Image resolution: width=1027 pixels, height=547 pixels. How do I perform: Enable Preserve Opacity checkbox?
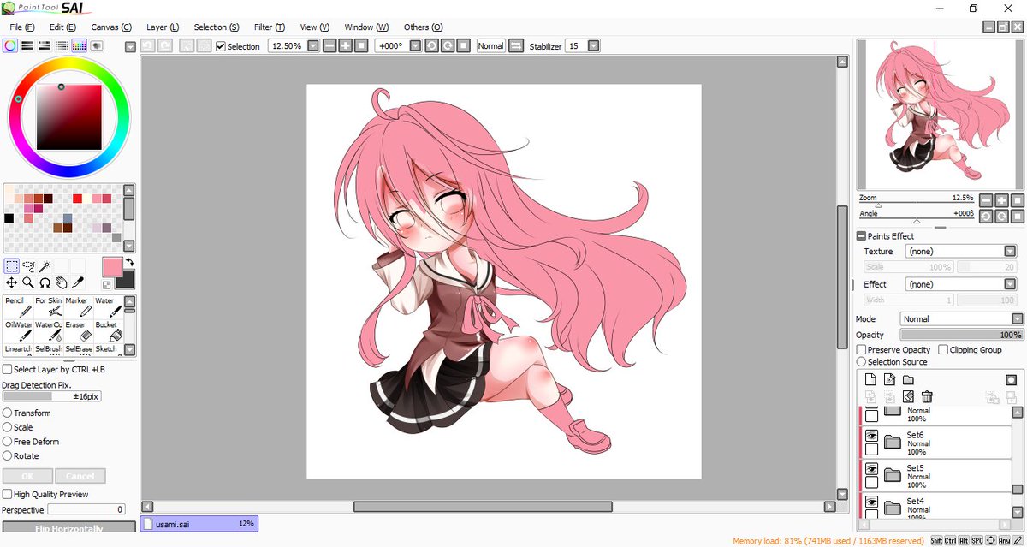(x=862, y=349)
